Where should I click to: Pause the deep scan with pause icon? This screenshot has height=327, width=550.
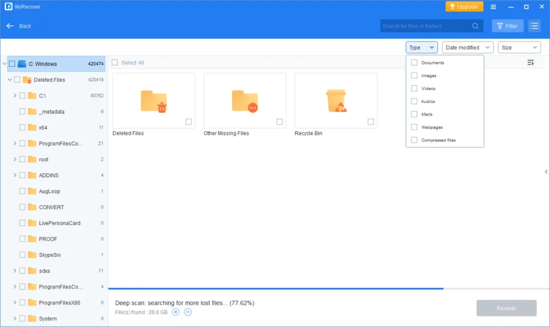pos(188,312)
